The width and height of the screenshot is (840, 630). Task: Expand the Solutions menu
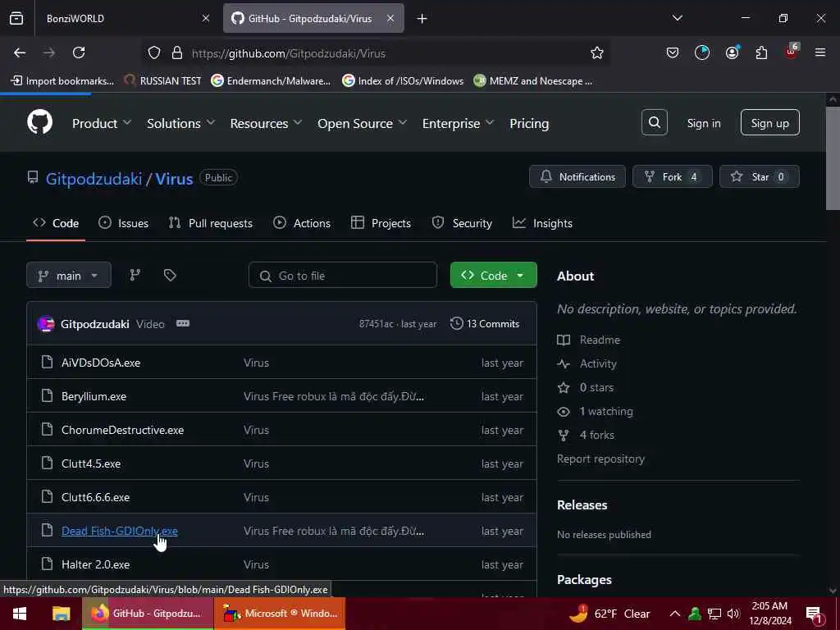point(181,123)
